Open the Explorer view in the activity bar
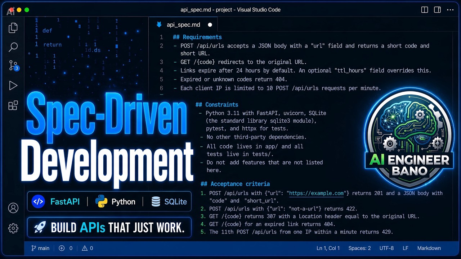This screenshot has height=259, width=461. [13, 28]
